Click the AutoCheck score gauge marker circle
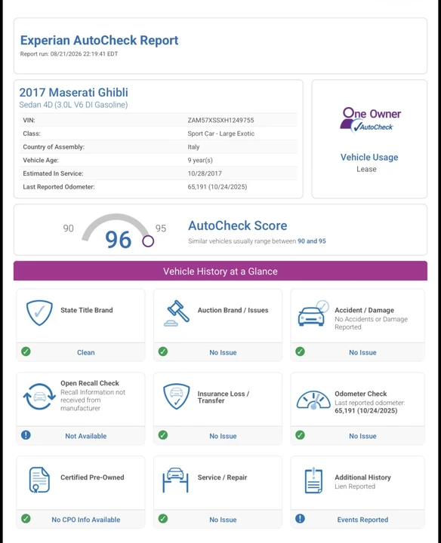This screenshot has width=441, height=543. pos(148,241)
